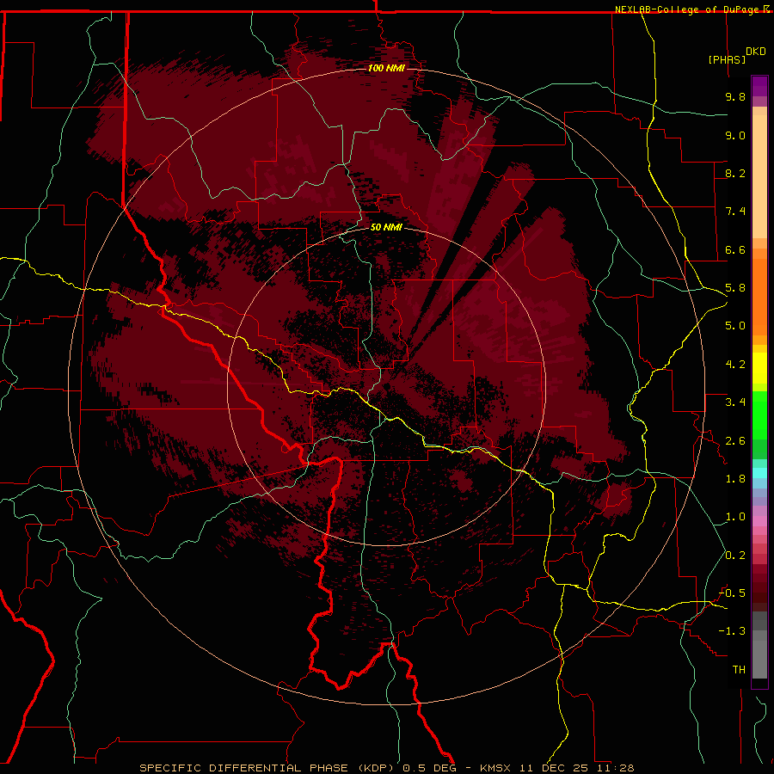The height and width of the screenshot is (774, 774).
Task: Click the 4.2 scale value
Action: point(735,365)
